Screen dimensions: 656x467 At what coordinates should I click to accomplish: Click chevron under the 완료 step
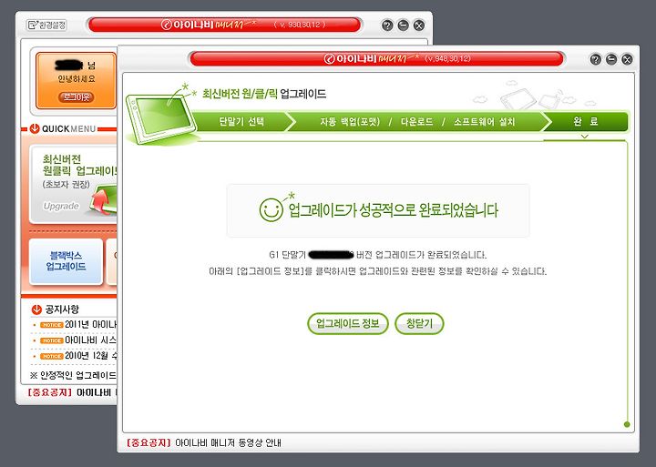[585, 137]
